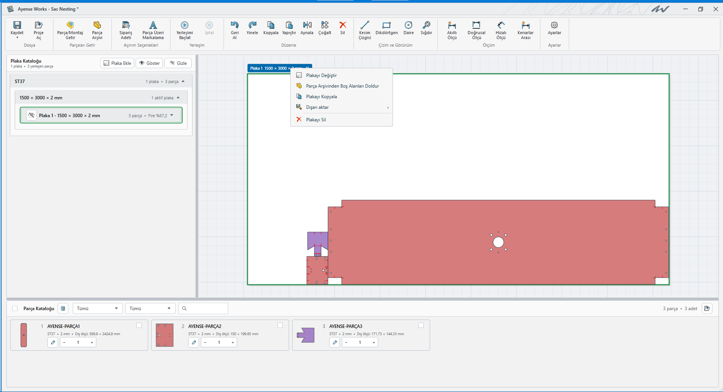Image resolution: width=723 pixels, height=392 pixels.
Task: Activate Doğrusal Ölçü tool
Action: pyautogui.click(x=476, y=30)
